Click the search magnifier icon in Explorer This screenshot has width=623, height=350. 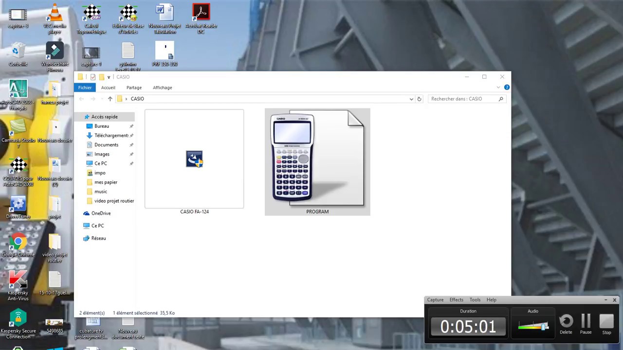click(x=501, y=99)
